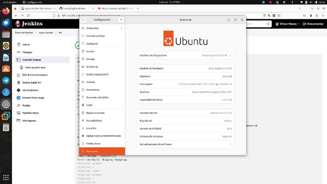Image resolution: width=327 pixels, height=184 pixels.
Task: Open the Firefox list all tabs dropdown
Action: click(300, 8)
